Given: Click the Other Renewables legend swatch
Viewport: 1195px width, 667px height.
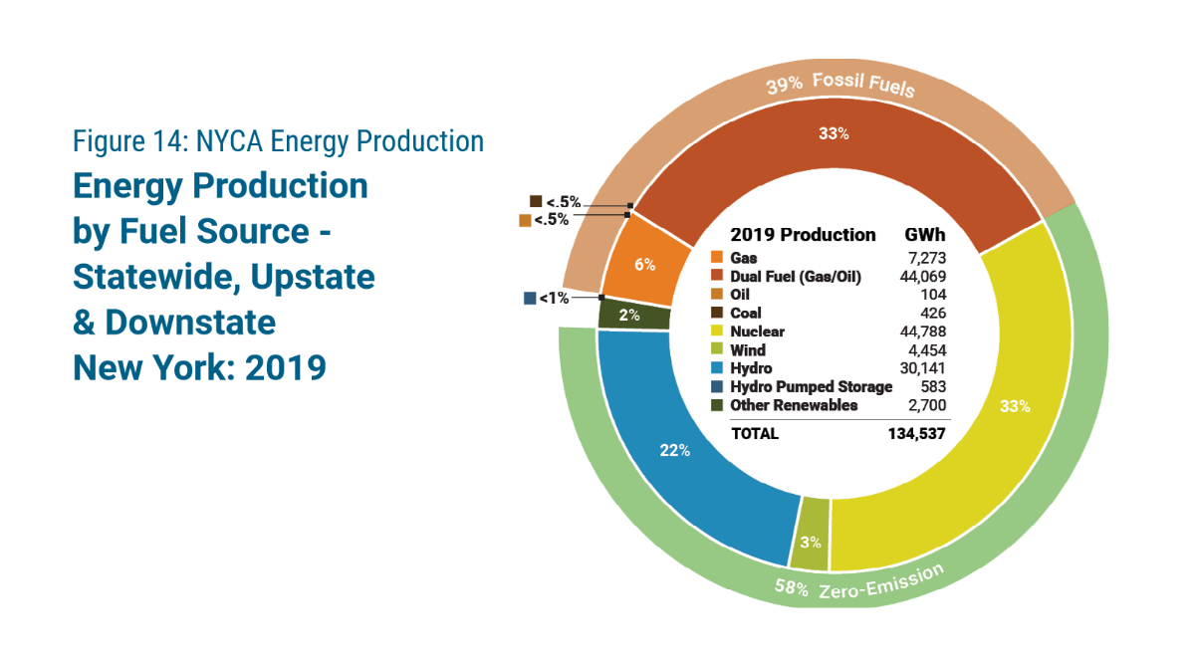Looking at the screenshot, I should 716,405.
